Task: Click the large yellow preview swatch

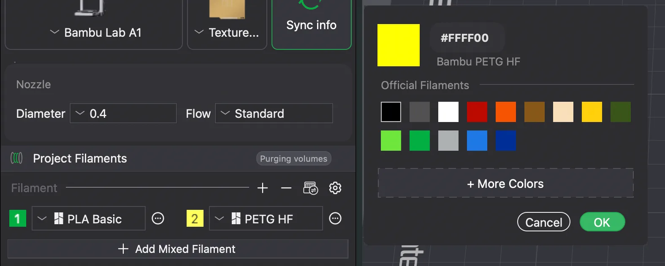Action: [x=399, y=45]
